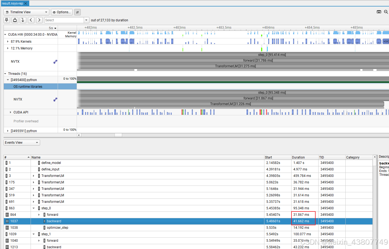The image size is (389, 249).
Task: Click timeline scrollbar left arrow
Action: [79, 135]
